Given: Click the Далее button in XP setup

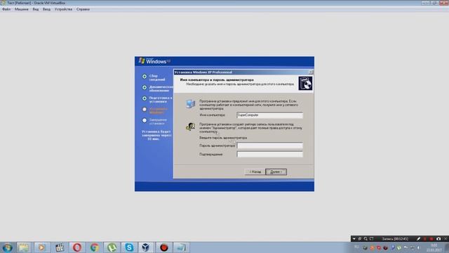Looking at the screenshot, I should point(276,171).
